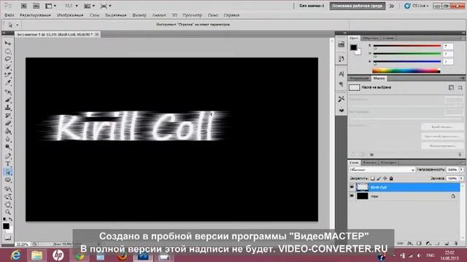Viewport: 467px width, 262px height.
Task: Launch Mini Bridge from application bar
Action: pyautogui.click(x=36, y=6)
